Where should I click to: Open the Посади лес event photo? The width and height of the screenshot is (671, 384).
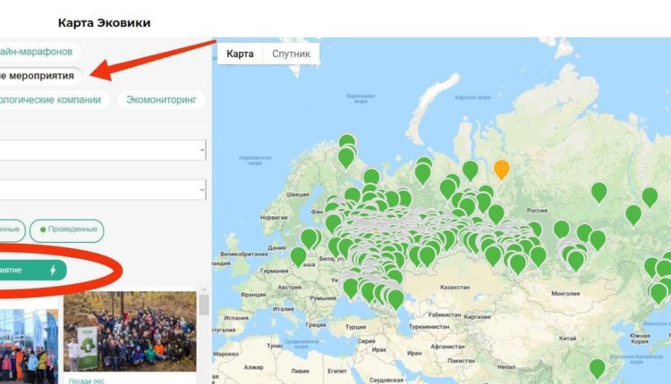[130, 330]
